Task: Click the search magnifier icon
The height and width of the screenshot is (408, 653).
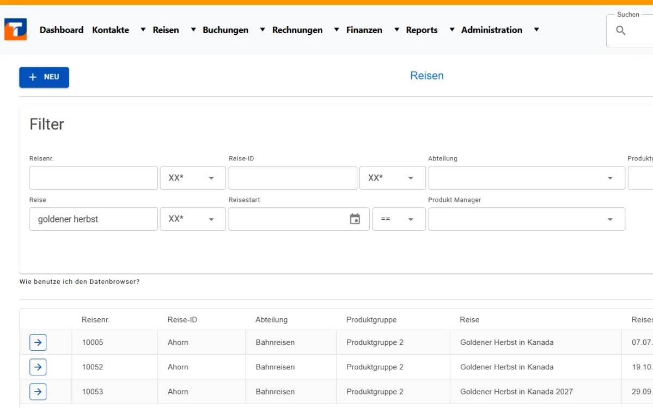Action: click(620, 30)
